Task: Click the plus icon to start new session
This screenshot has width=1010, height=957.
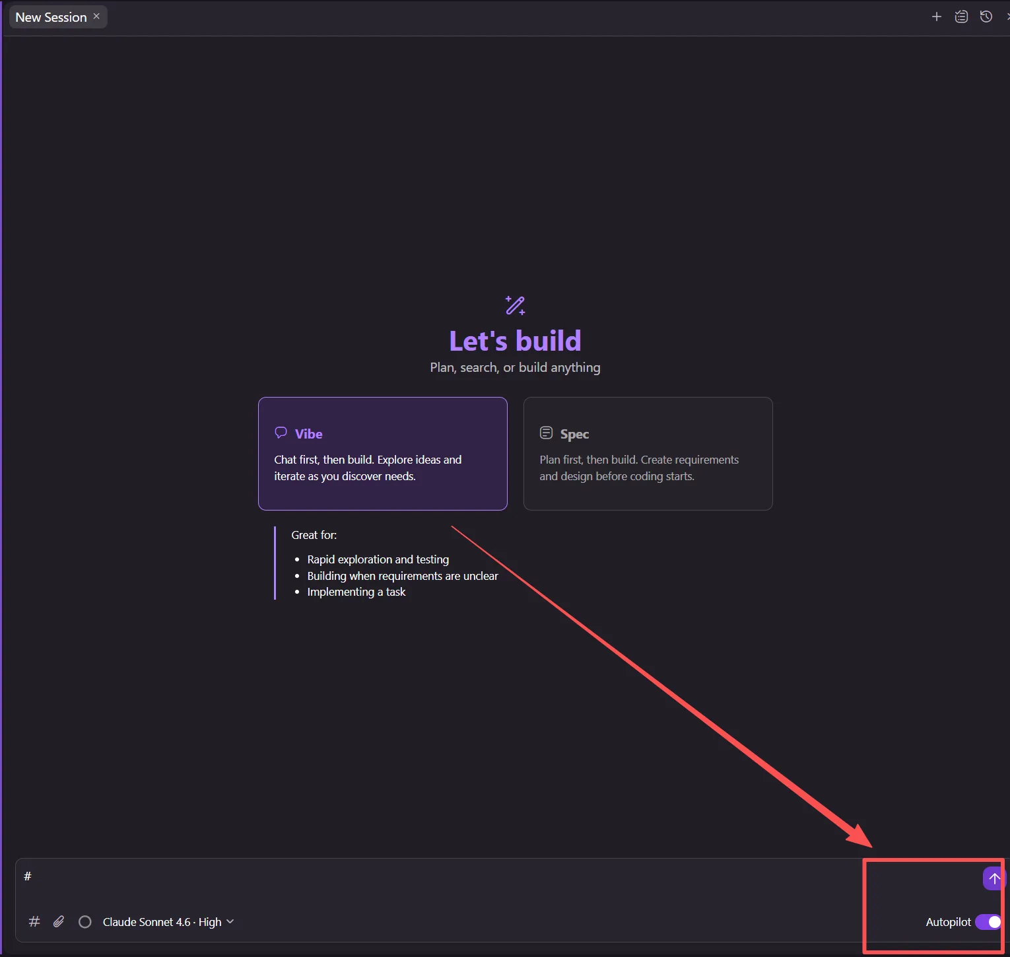Action: pos(936,17)
